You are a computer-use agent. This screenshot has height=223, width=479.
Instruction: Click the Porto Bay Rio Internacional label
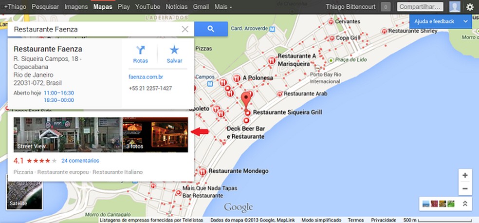(x=325, y=78)
